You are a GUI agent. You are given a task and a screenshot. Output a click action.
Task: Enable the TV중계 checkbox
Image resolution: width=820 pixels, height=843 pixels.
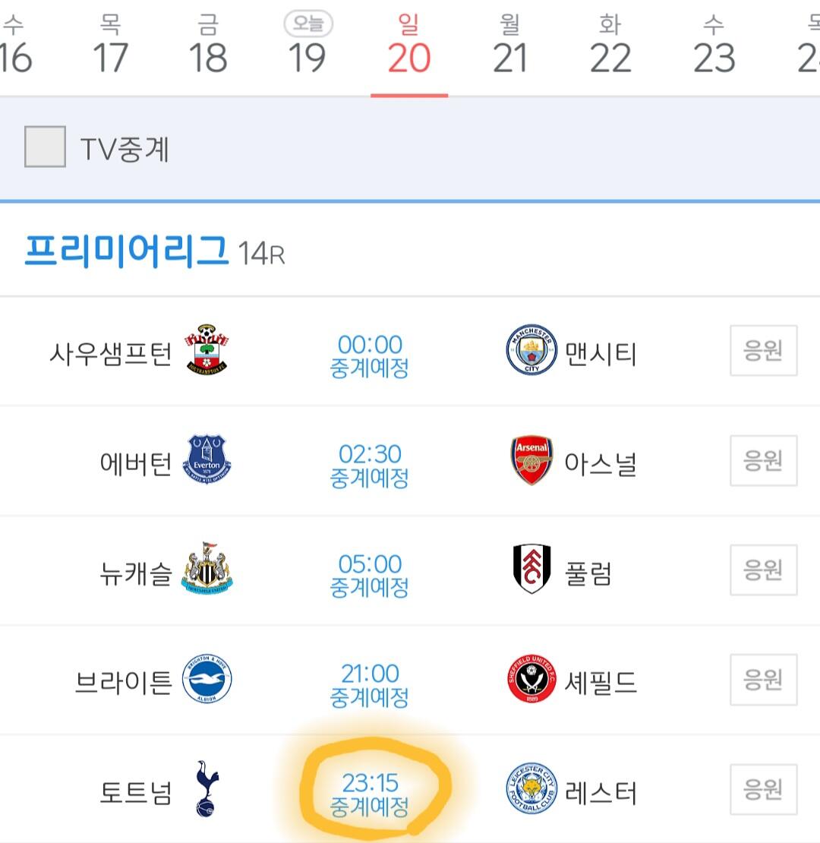[x=45, y=147]
